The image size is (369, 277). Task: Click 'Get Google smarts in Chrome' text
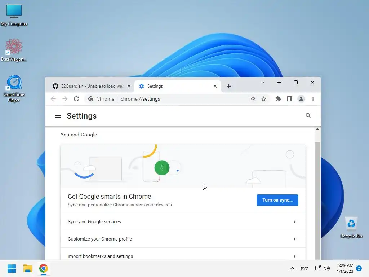tap(110, 197)
